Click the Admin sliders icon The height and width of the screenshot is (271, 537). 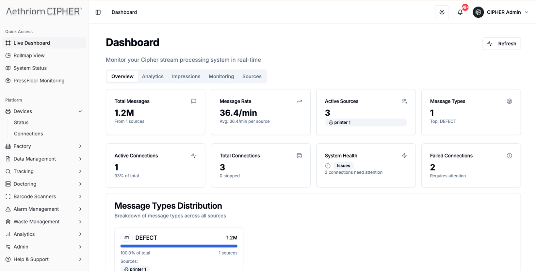tap(8, 247)
